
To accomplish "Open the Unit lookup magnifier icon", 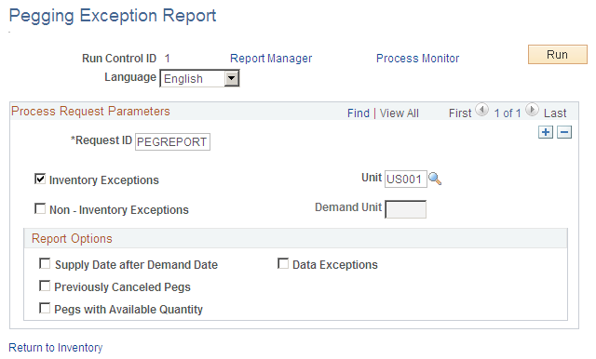I will tap(435, 179).
